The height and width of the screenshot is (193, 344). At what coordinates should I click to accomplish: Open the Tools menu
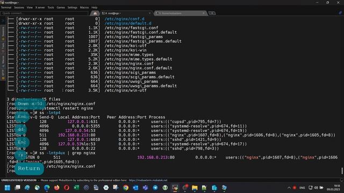pyautogui.click(x=51, y=8)
